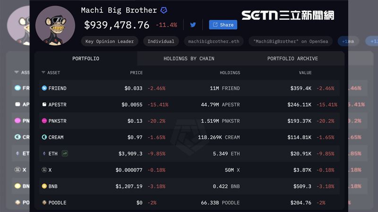The width and height of the screenshot is (378, 212).
Task: Click the Twitter bird icon
Action: (x=193, y=25)
